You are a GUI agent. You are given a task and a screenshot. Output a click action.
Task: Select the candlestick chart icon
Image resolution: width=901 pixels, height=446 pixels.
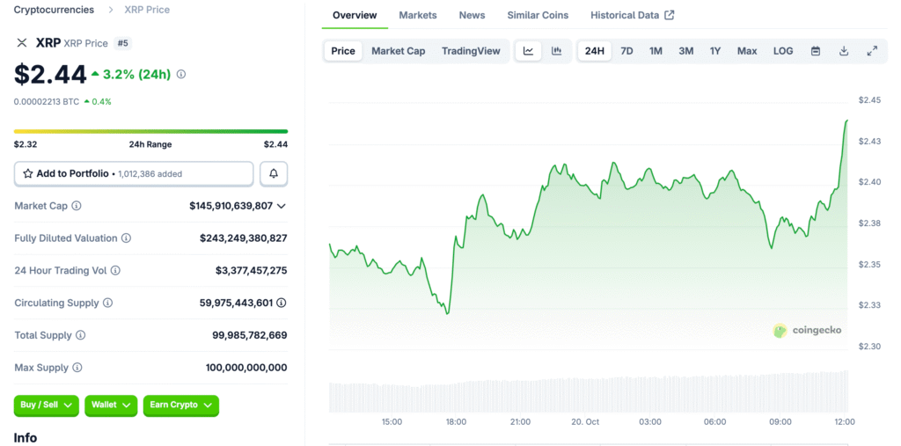pyautogui.click(x=556, y=51)
